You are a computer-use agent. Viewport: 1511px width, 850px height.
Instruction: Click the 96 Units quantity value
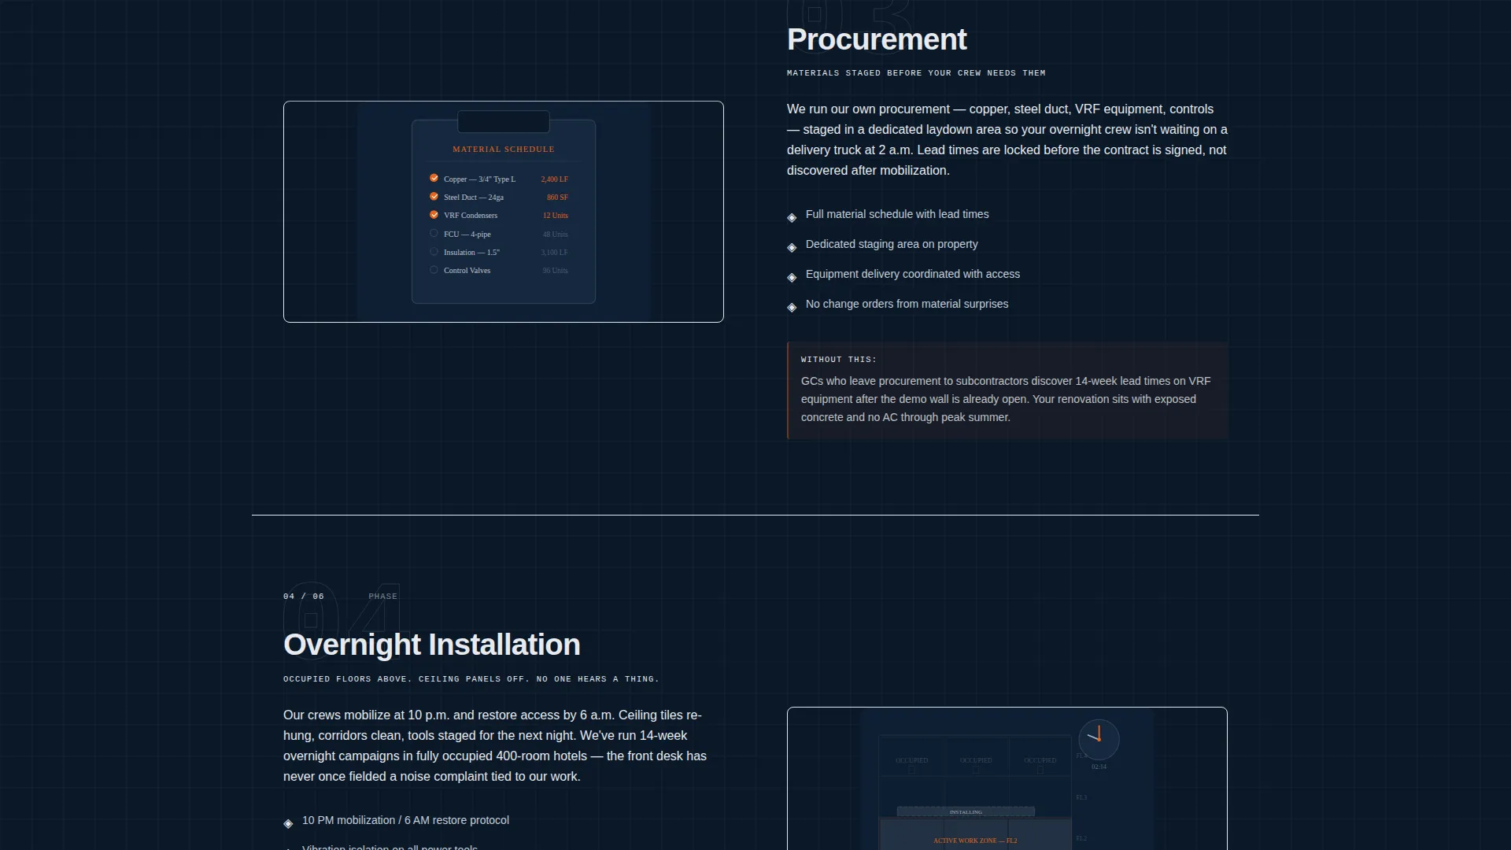click(x=555, y=271)
